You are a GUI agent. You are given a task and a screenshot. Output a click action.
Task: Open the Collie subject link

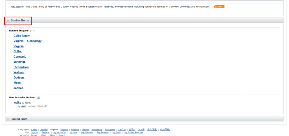[x=17, y=51]
